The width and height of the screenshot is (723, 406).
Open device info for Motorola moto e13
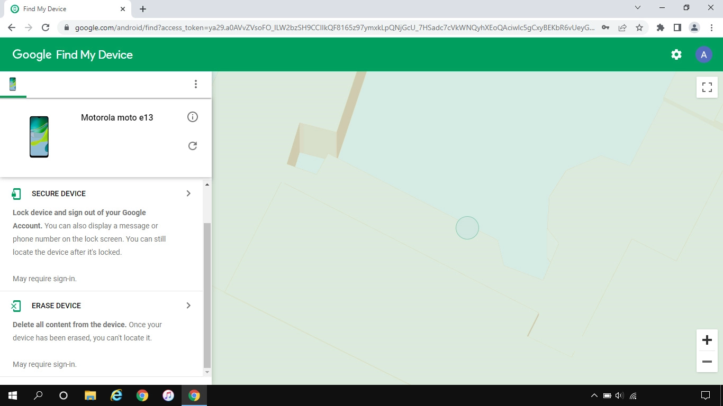pyautogui.click(x=193, y=117)
